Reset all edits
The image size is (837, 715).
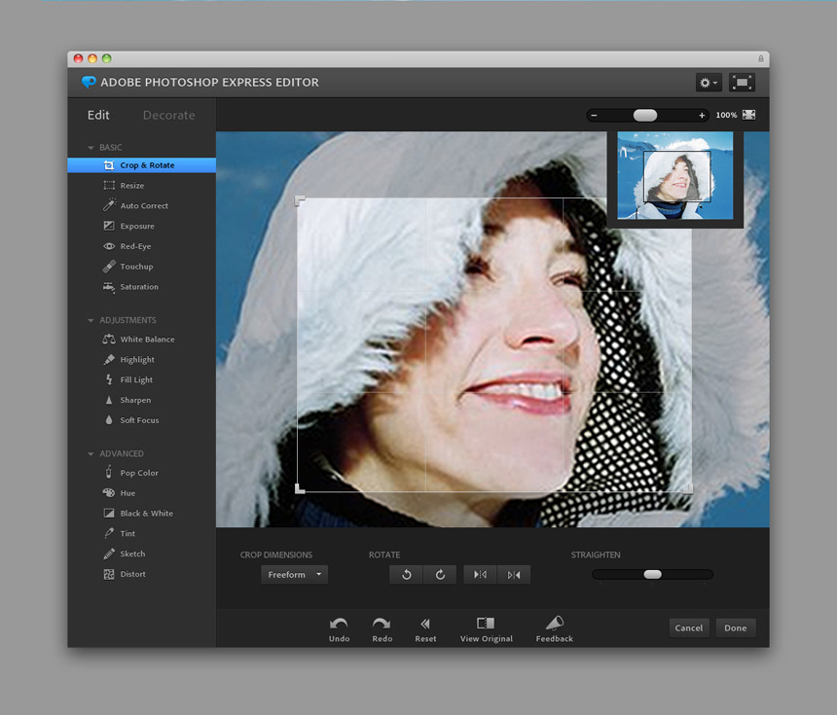coord(425,629)
